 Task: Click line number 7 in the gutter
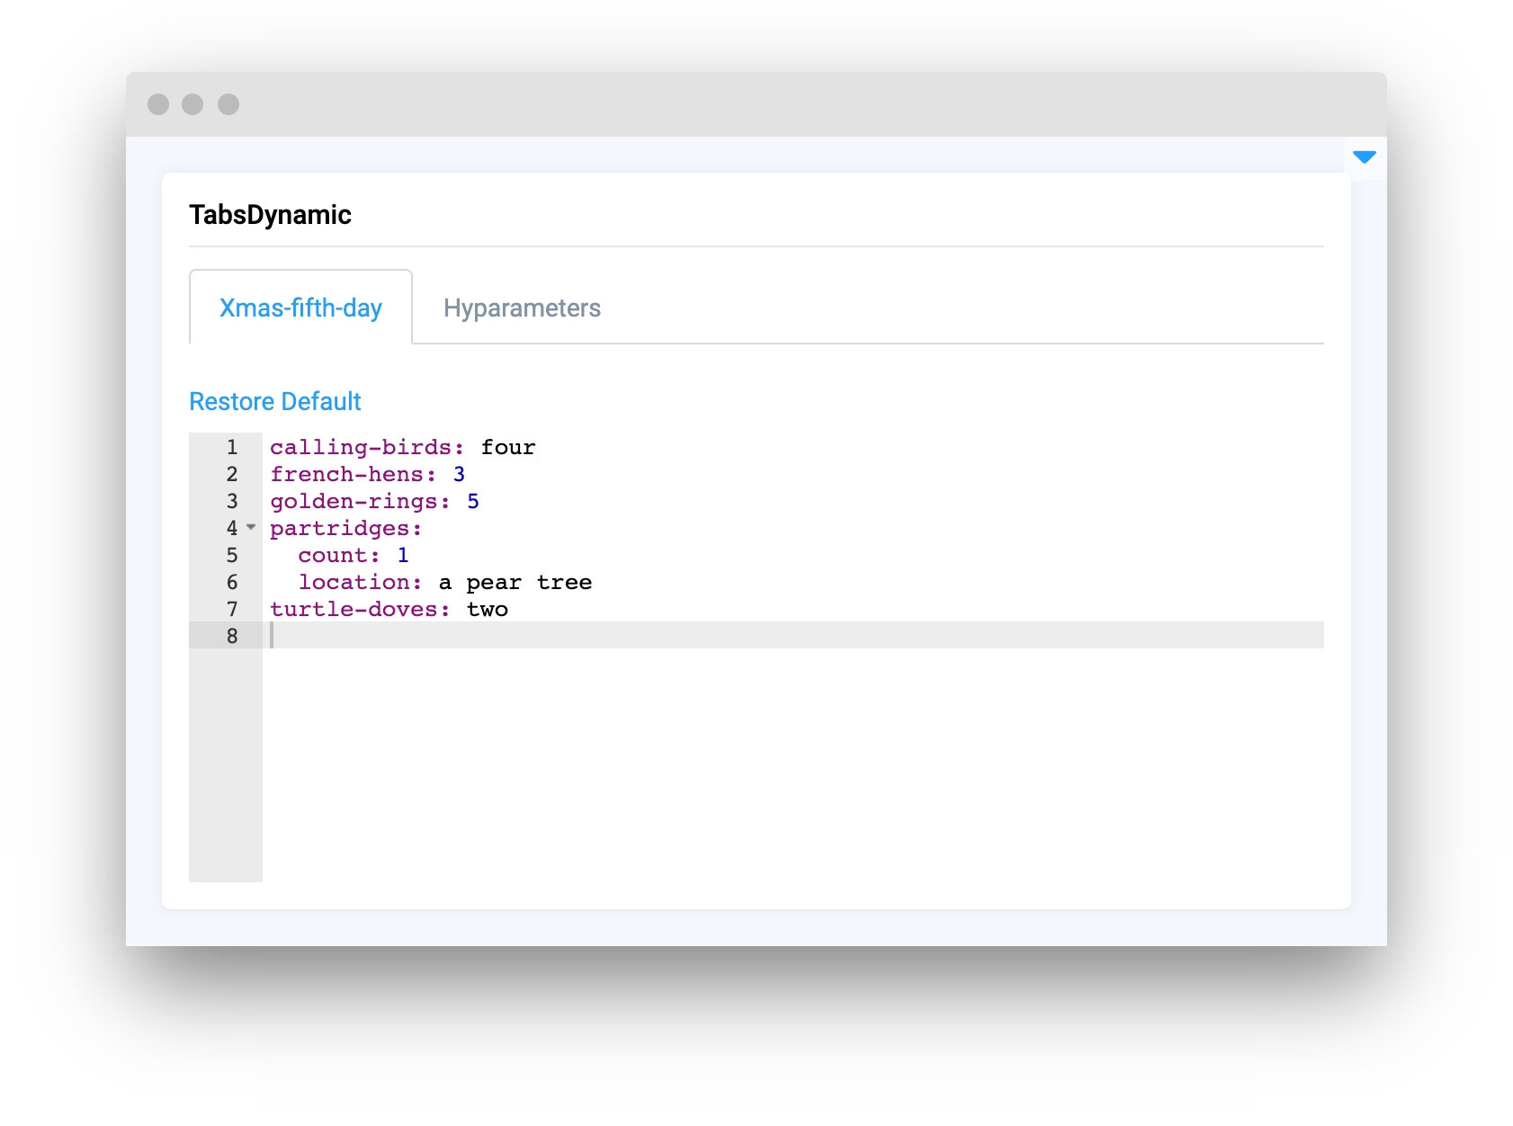[231, 609]
